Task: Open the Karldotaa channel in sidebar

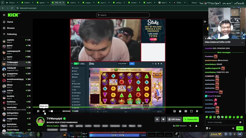Action: (16, 103)
